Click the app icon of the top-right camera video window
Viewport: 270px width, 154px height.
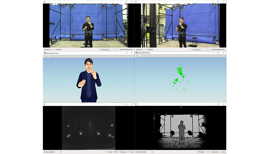[x=136, y=2]
